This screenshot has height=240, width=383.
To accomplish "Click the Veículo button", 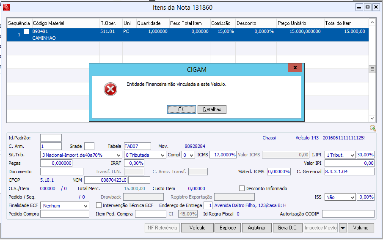I will click(x=197, y=228).
